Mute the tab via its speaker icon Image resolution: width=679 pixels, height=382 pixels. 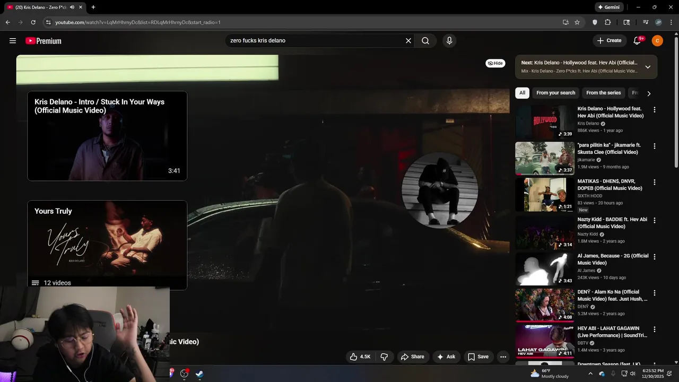72,7
